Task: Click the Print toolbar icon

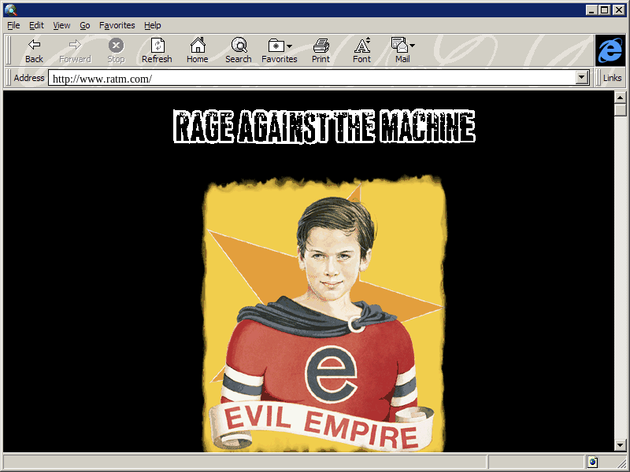Action: [321, 46]
